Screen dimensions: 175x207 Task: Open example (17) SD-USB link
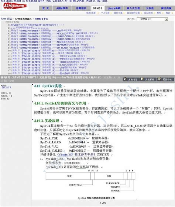click(x=51, y=73)
